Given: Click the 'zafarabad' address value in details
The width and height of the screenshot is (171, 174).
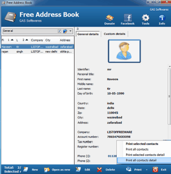Looking at the screenshot, I should pyautogui.click(x=114, y=123).
